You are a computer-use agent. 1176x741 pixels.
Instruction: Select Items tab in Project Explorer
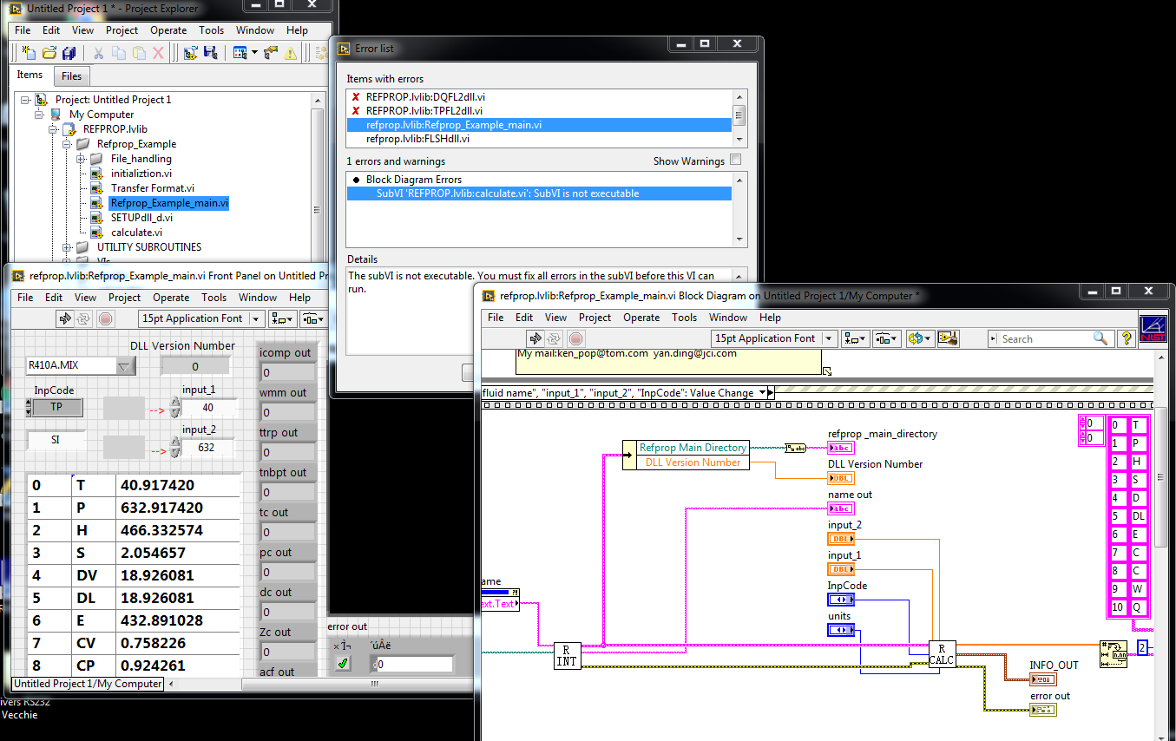[x=30, y=75]
